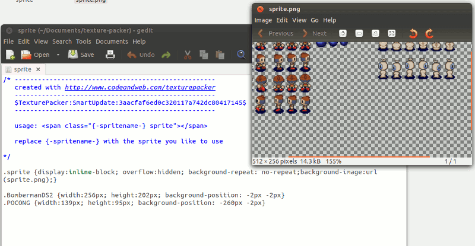Image resolution: width=475 pixels, height=246 pixels.
Task: Click the vertical scrollbar in image viewer
Action: point(471,91)
